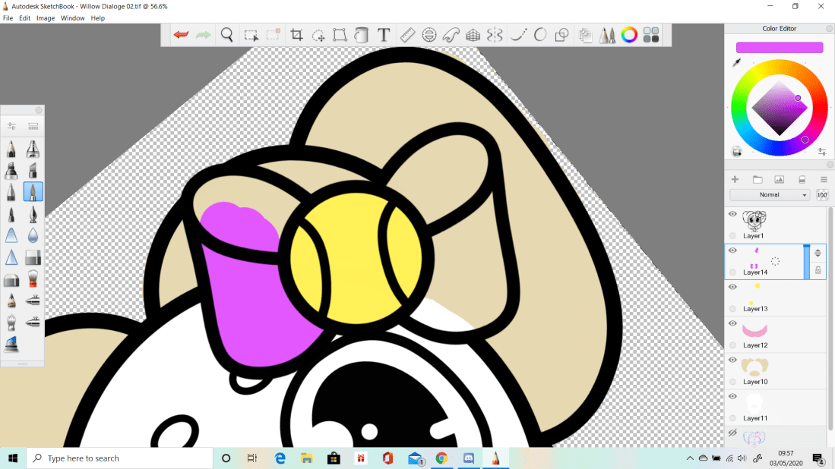Image resolution: width=835 pixels, height=469 pixels.
Task: Select the Flood Fill bucket tool
Action: point(362,34)
